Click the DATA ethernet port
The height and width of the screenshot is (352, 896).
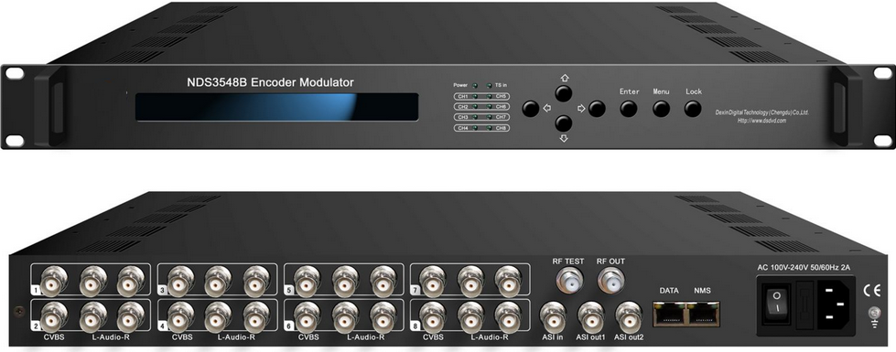[x=669, y=314]
